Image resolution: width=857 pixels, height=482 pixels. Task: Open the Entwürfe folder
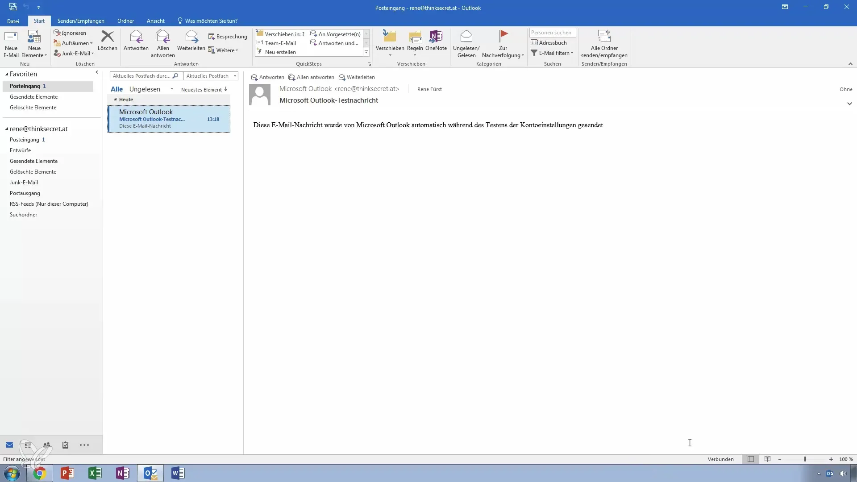coord(20,150)
